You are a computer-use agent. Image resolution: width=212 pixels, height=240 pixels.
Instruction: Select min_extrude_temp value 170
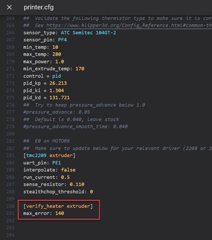pos(80,69)
